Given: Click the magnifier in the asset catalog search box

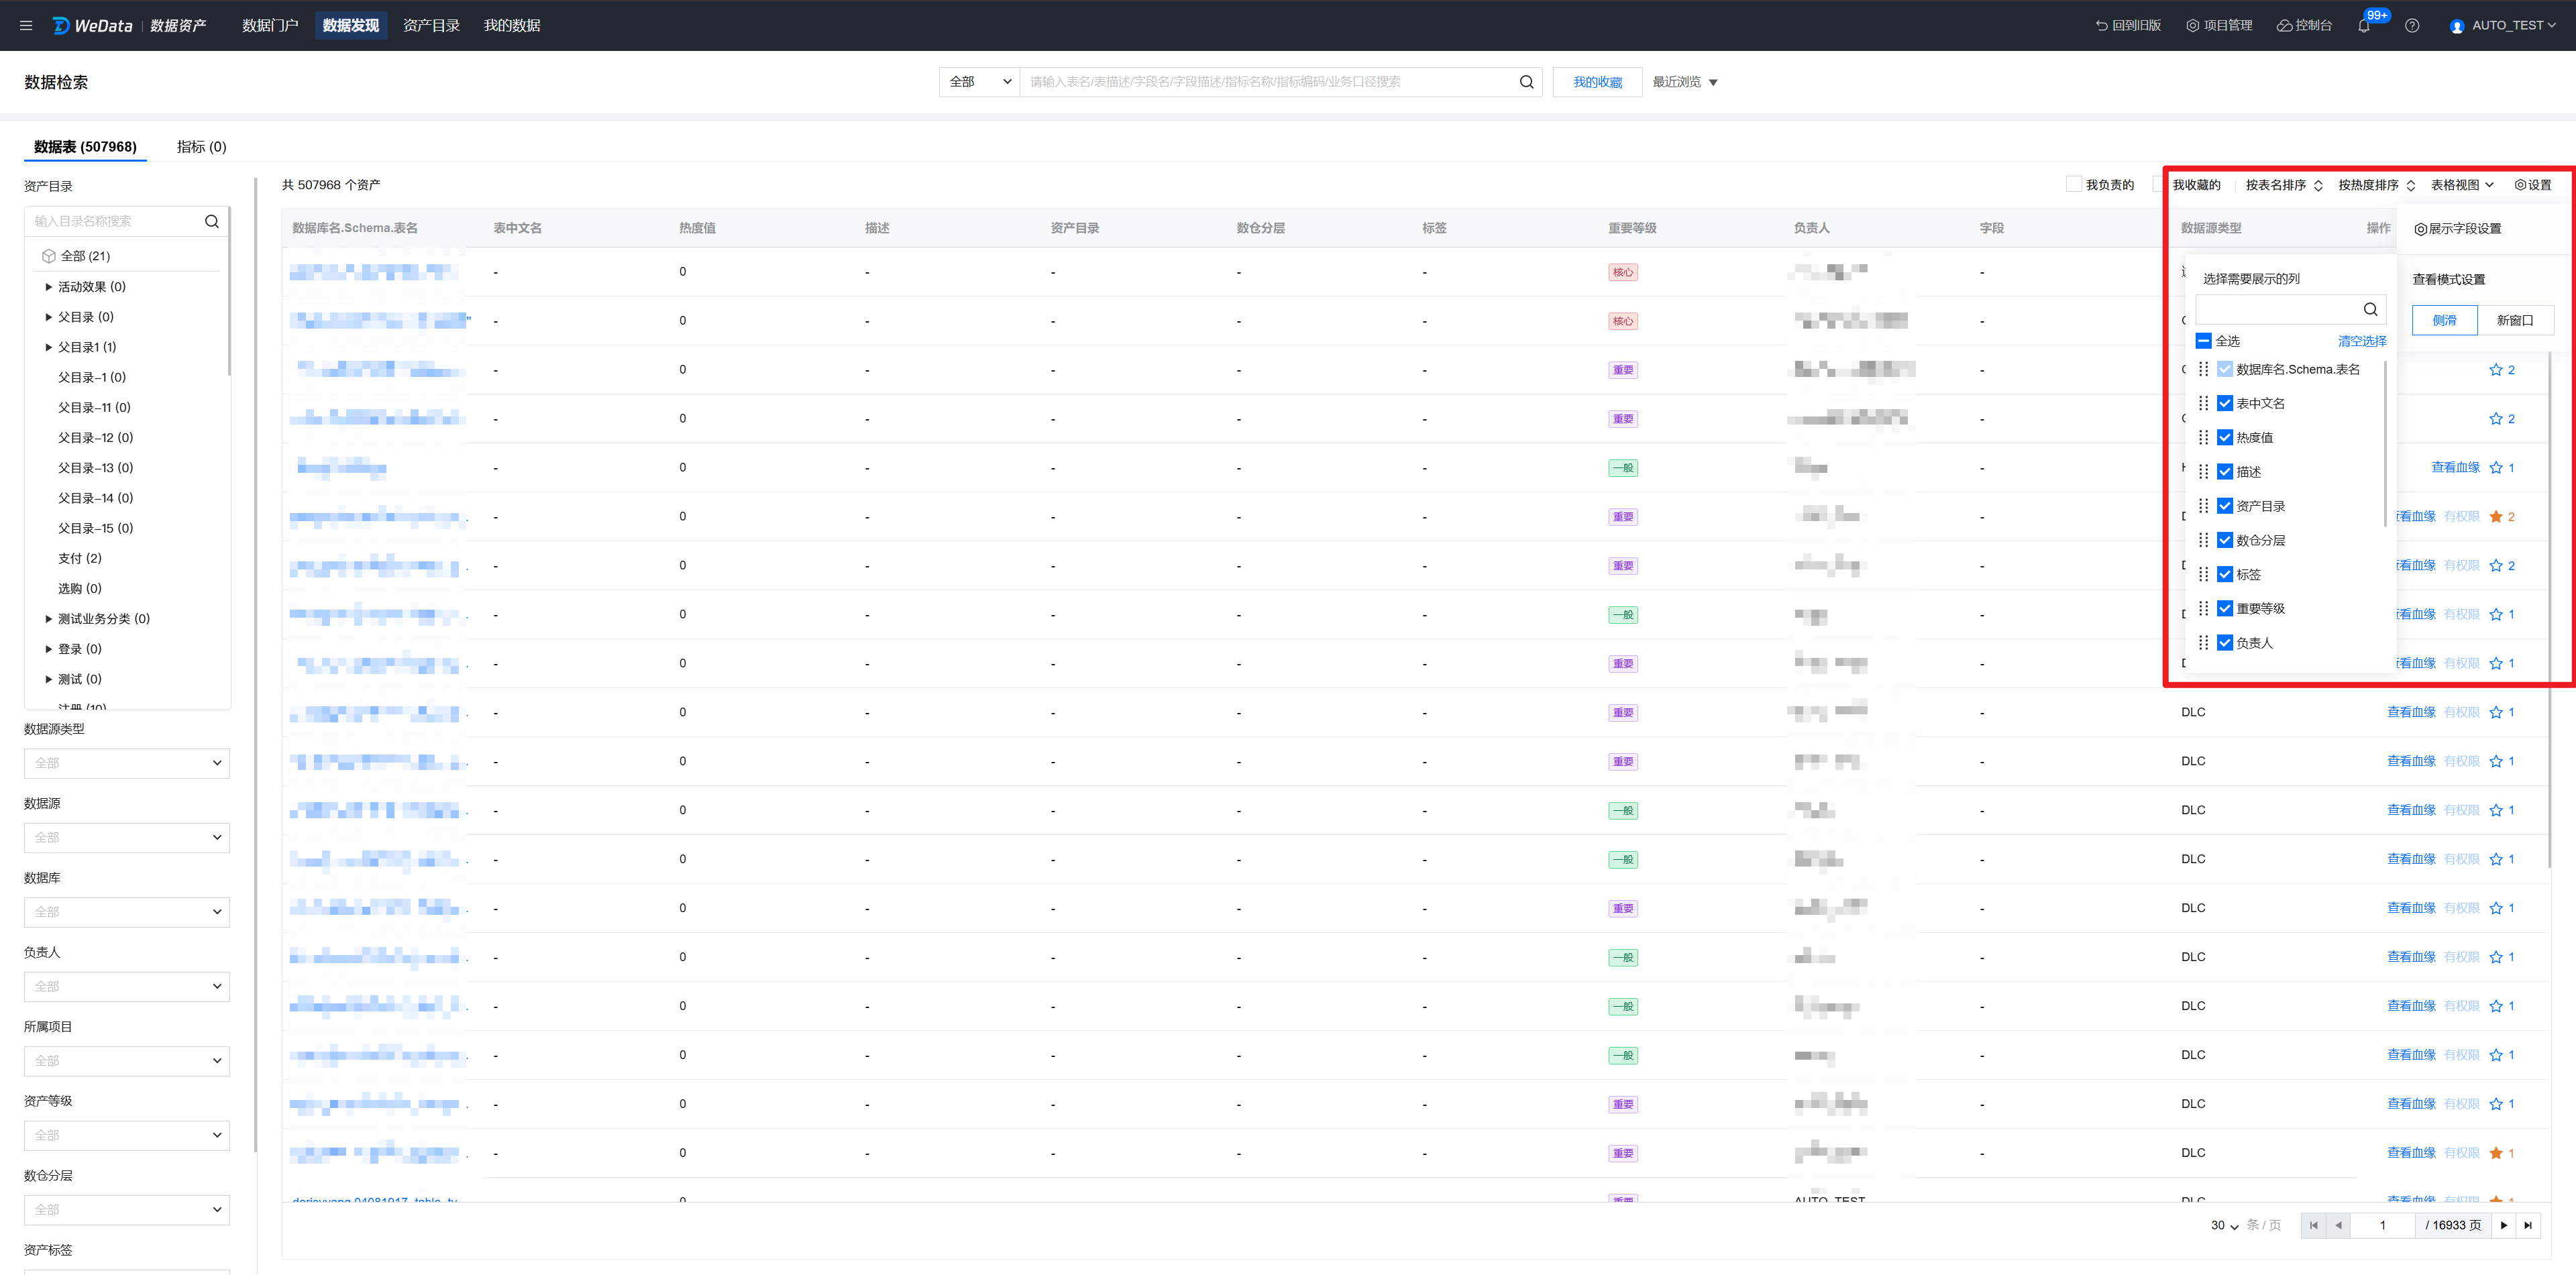Looking at the screenshot, I should point(212,221).
